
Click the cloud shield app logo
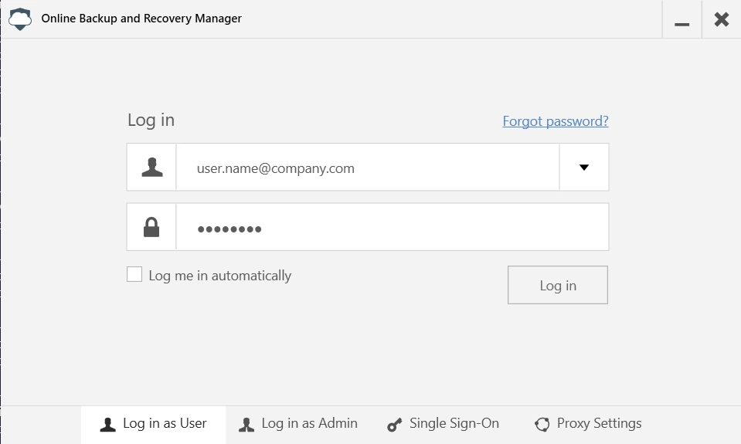[x=20, y=19]
